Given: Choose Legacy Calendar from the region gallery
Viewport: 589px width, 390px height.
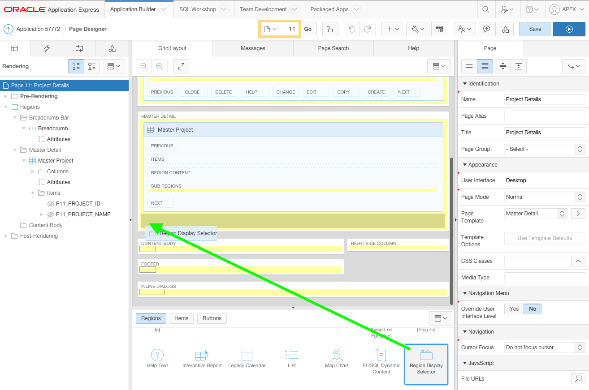Looking at the screenshot, I should pyautogui.click(x=247, y=358).
